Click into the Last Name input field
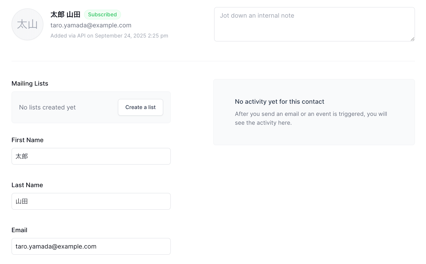The height and width of the screenshot is (264, 426). [91, 201]
